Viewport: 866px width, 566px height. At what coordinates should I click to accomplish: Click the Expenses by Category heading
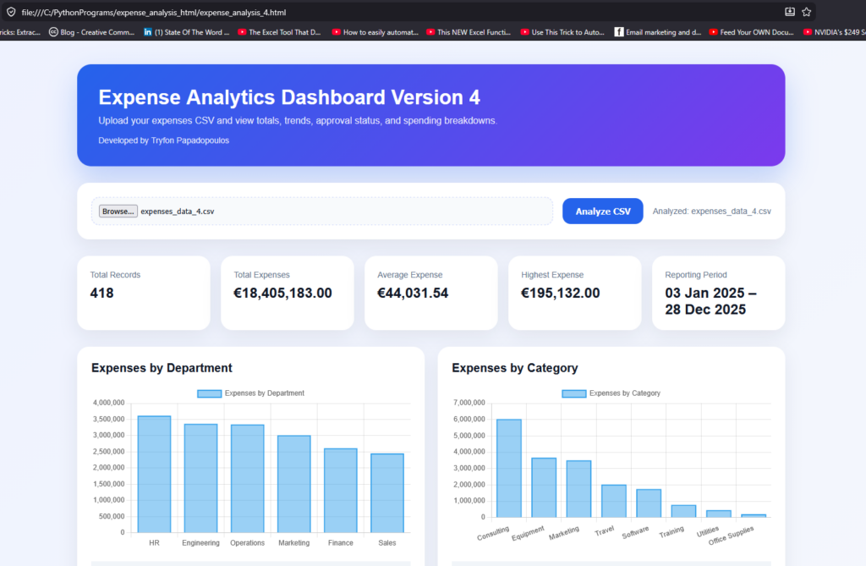(515, 368)
